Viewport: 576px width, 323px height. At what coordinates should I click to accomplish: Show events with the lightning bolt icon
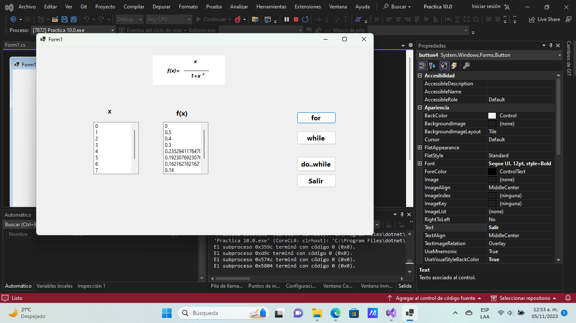(x=454, y=66)
